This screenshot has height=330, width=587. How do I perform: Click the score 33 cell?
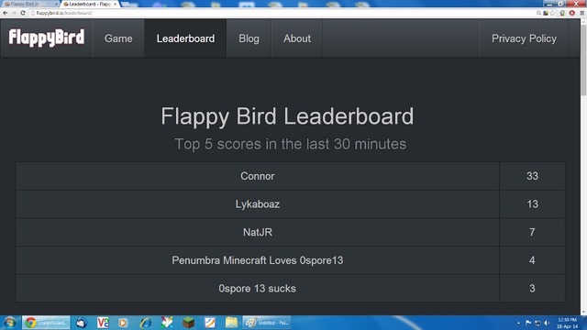[532, 176]
